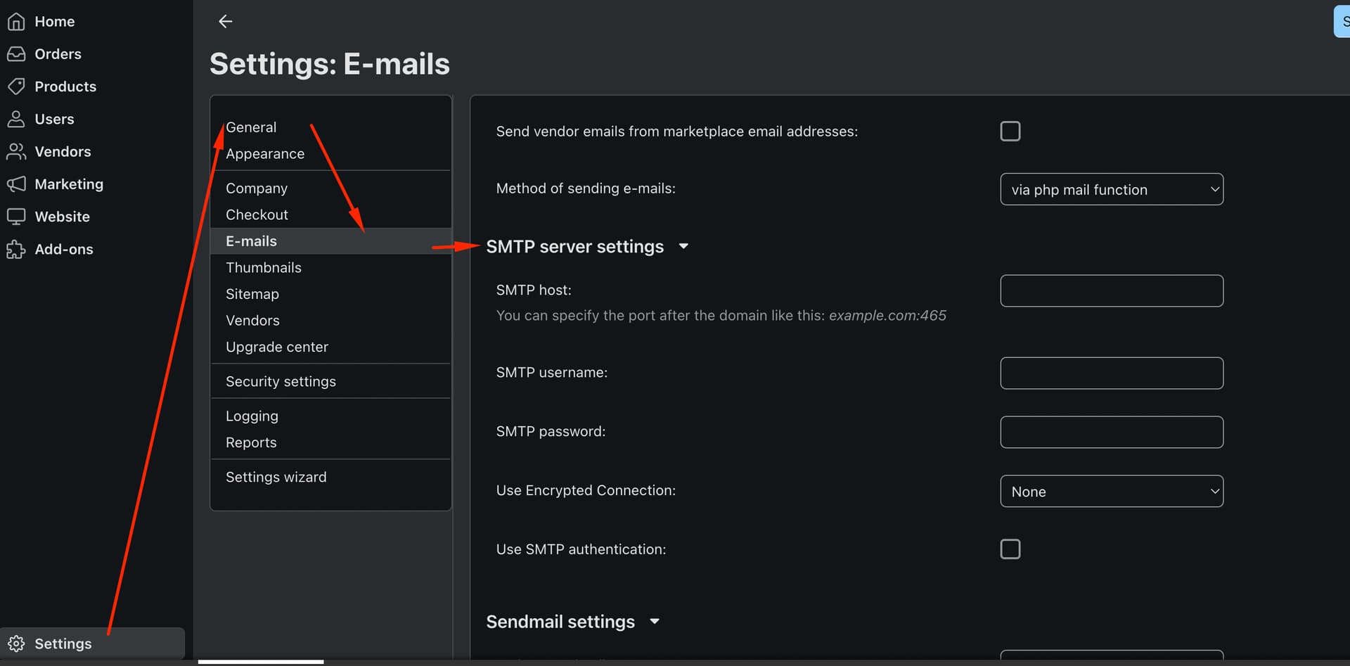
Task: Open the Settings wizard link
Action: tap(276, 478)
